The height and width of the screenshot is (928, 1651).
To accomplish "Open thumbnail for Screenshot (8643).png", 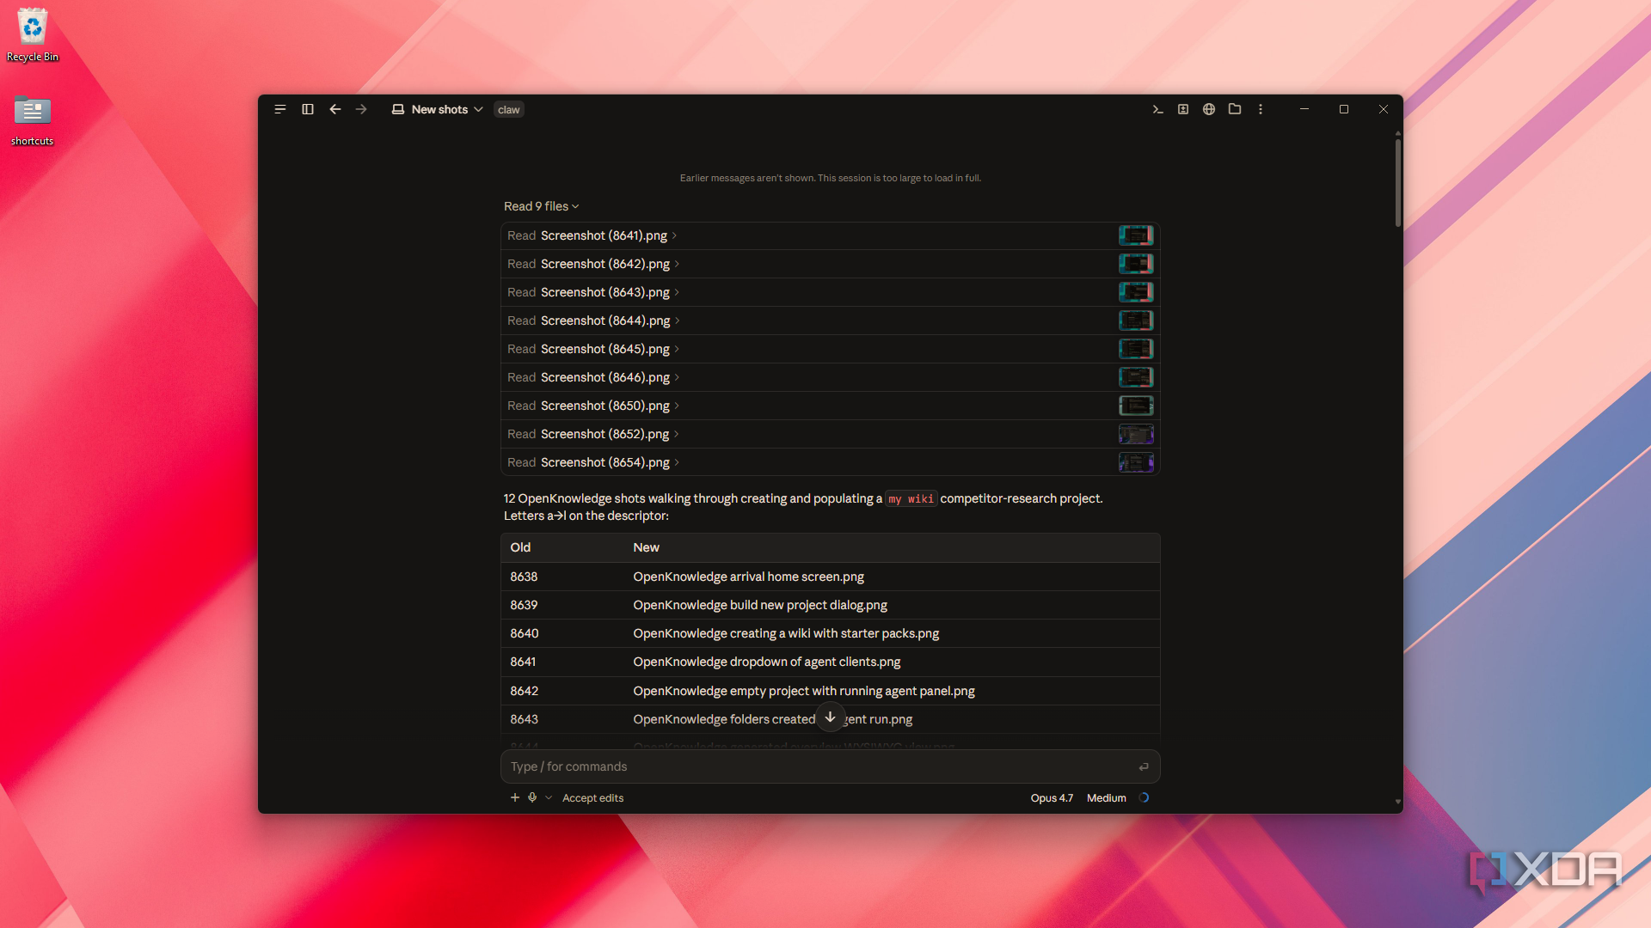I will point(1136,292).
